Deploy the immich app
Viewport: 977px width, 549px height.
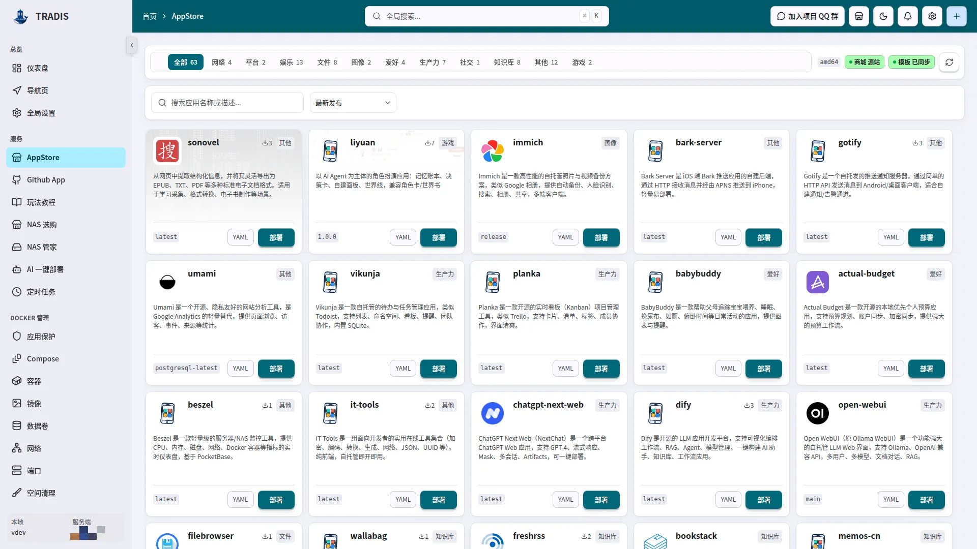(601, 237)
